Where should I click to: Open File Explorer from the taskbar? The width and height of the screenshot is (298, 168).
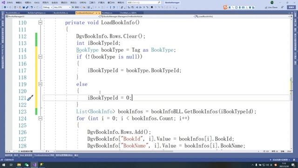click(x=19, y=165)
